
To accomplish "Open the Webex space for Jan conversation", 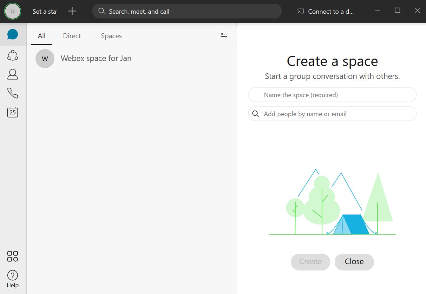I will (96, 58).
